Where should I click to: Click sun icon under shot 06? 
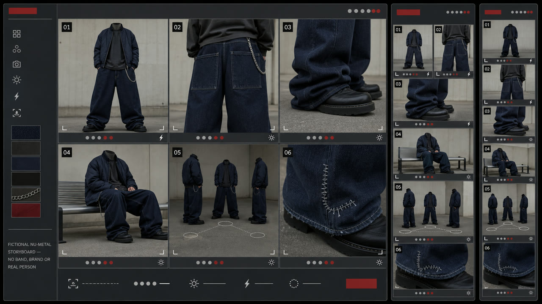coord(379,262)
